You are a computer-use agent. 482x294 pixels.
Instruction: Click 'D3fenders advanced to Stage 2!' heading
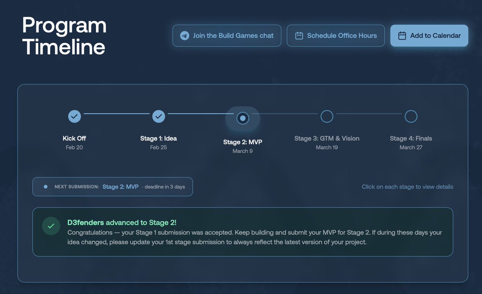(122, 222)
